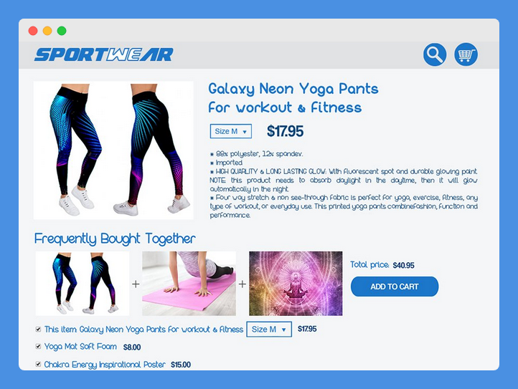518x389 pixels.
Task: Click the SPORTWEAR logo
Action: [104, 54]
